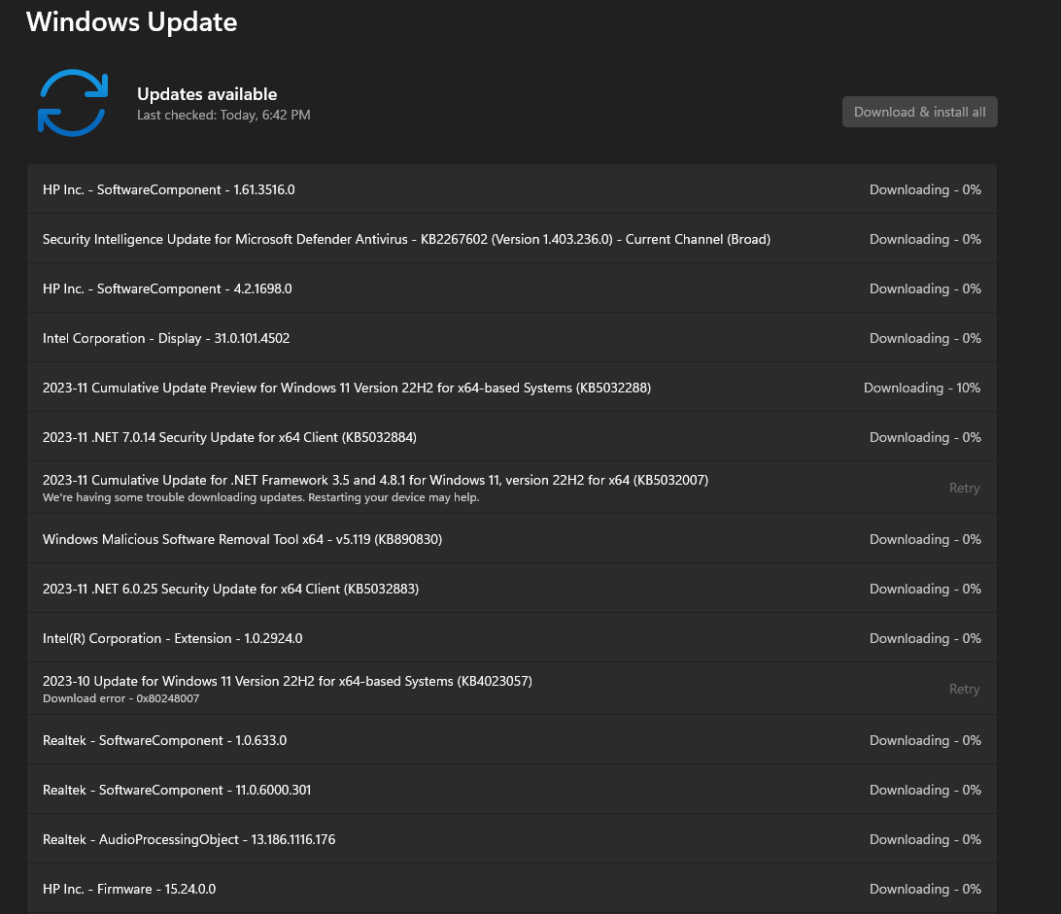
Task: Click the Updates available status text
Action: point(207,94)
